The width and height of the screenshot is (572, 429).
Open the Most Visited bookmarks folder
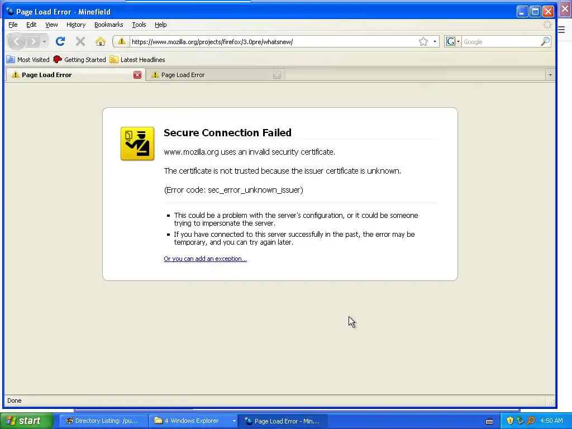(28, 59)
